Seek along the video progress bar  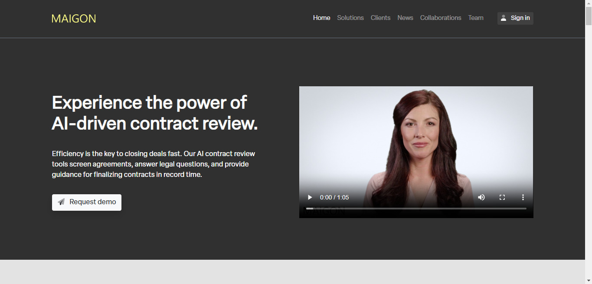pos(416,209)
